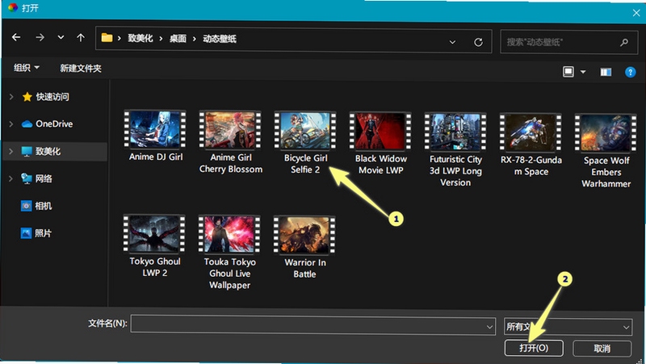Viewport: 646px width, 364px height.
Task: Expand the 网络 tree node
Action: (11, 178)
